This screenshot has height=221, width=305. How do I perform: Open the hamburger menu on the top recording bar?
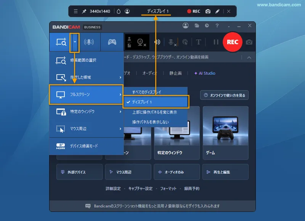tap(75, 11)
